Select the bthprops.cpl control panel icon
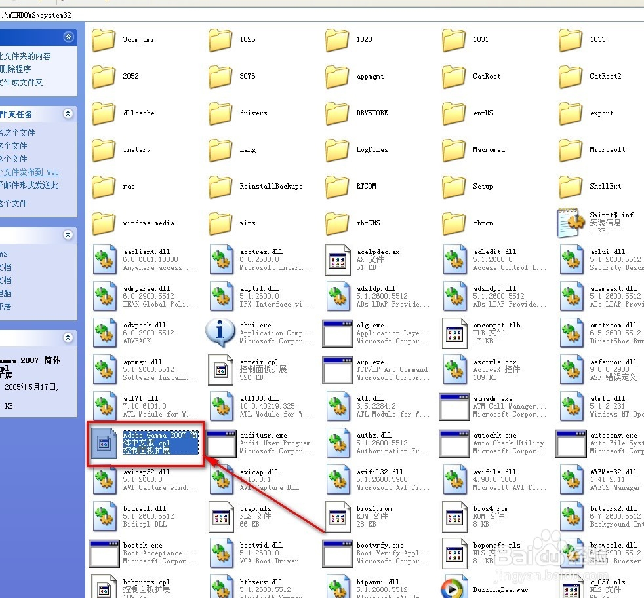Viewport: 644px width, 598px height. click(x=104, y=588)
